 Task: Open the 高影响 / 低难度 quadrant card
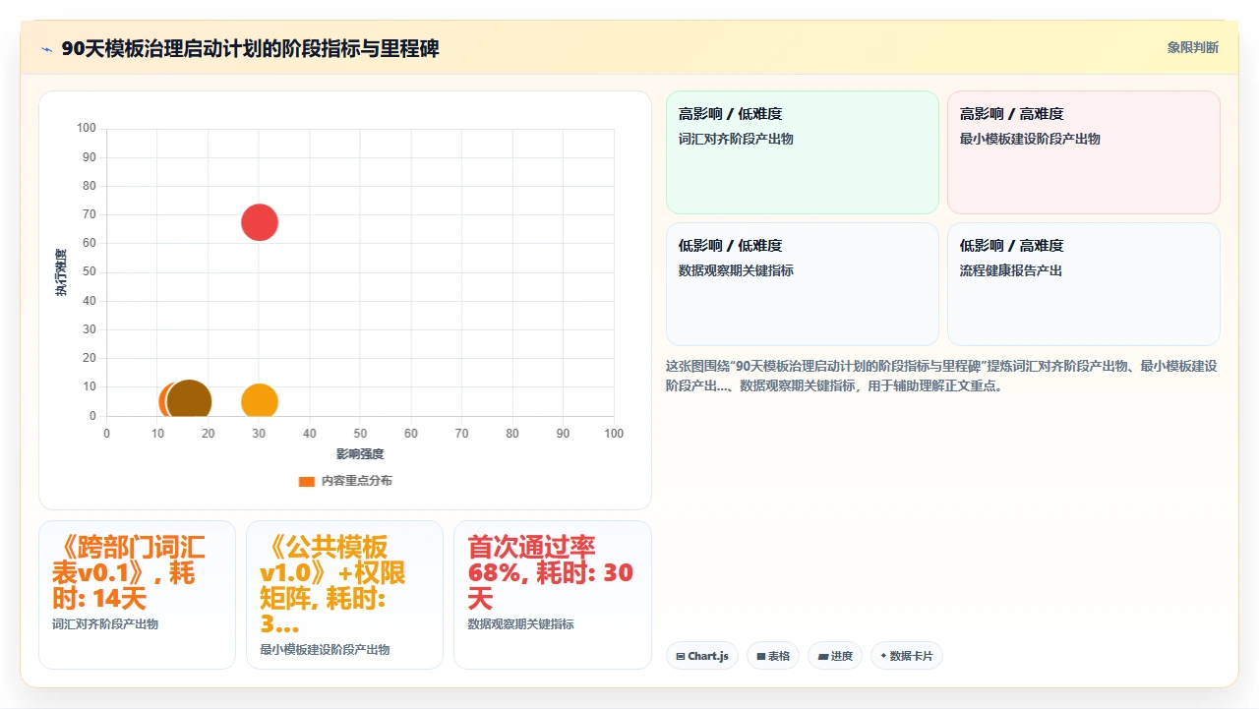[803, 152]
